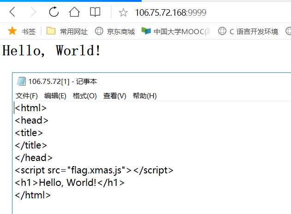Bookmark this page with the star outline

coord(123,12)
